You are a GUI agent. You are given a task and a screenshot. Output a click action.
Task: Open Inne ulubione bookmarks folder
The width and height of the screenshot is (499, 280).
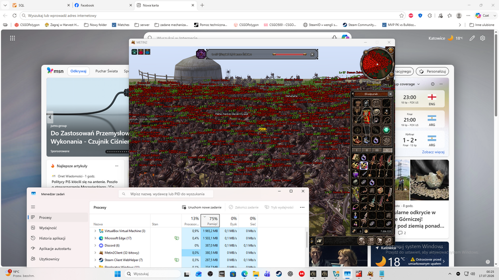point(482,25)
